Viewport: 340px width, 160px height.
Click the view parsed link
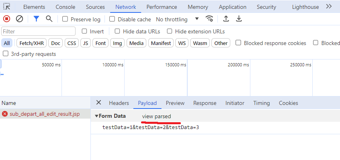coord(157,117)
